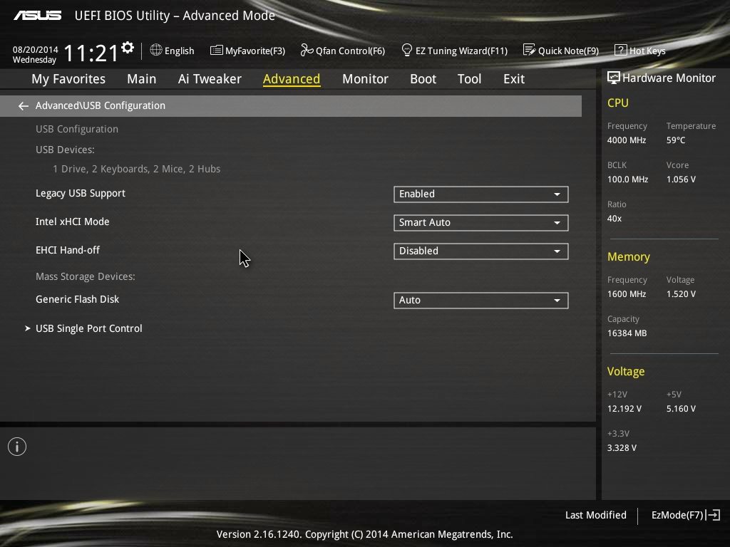Click the Voltage section heading
This screenshot has width=730, height=547.
(626, 371)
